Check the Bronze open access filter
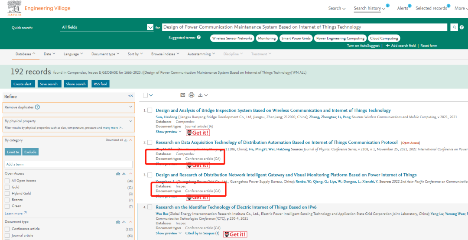This screenshot has height=240, width=468. (x=7, y=200)
